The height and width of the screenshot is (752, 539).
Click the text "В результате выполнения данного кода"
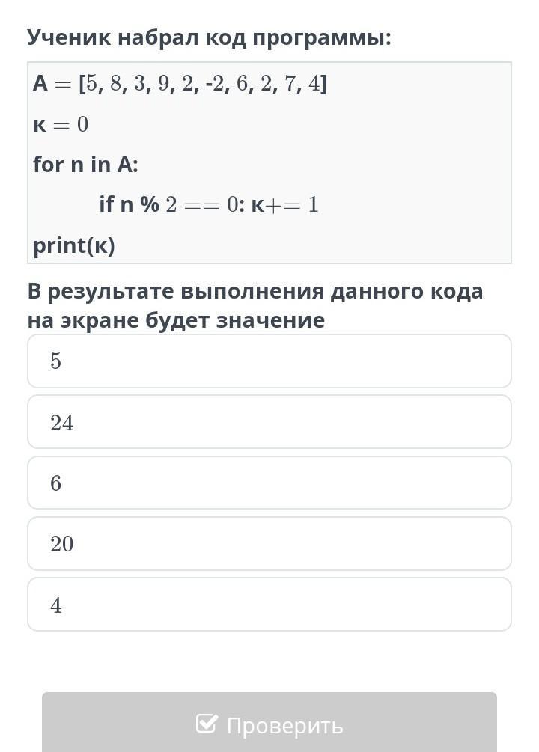[x=255, y=291]
